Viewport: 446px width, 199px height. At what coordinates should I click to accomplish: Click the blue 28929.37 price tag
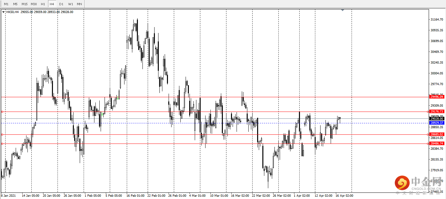(437, 123)
